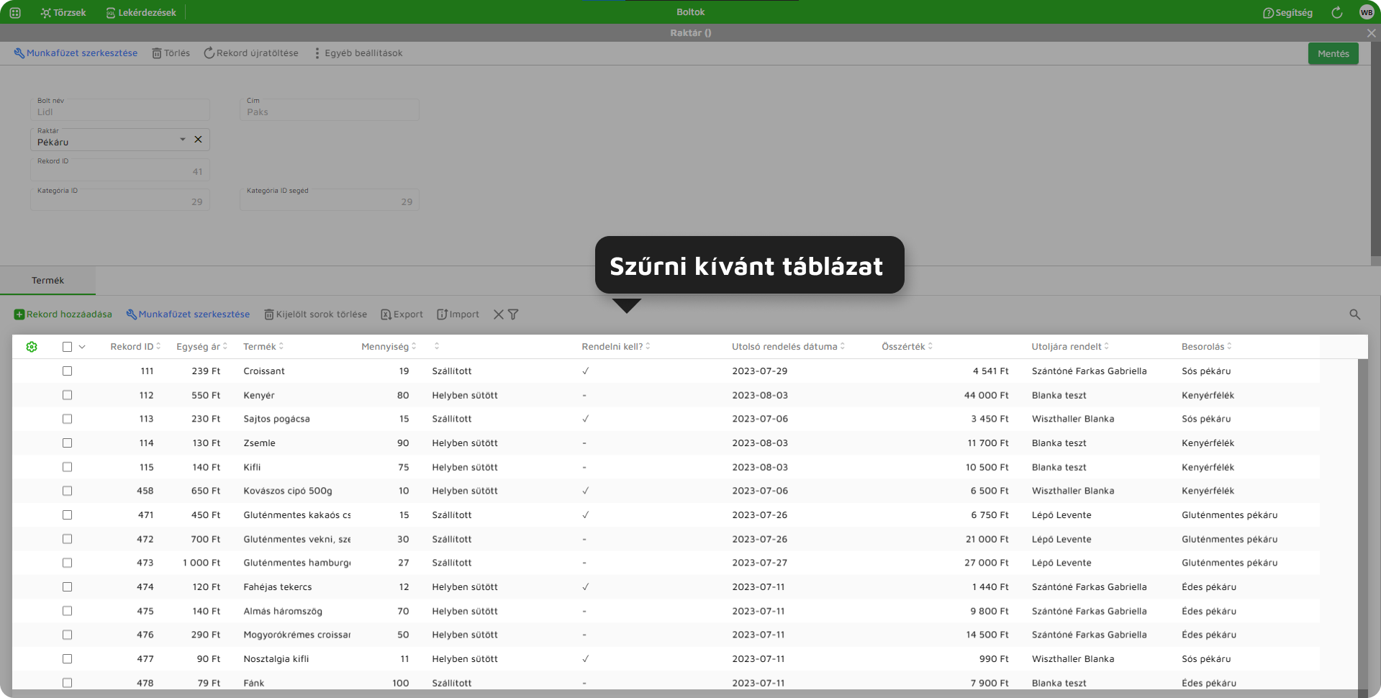The image size is (1381, 698).
Task: Click the Bolt név field
Action: point(120,109)
